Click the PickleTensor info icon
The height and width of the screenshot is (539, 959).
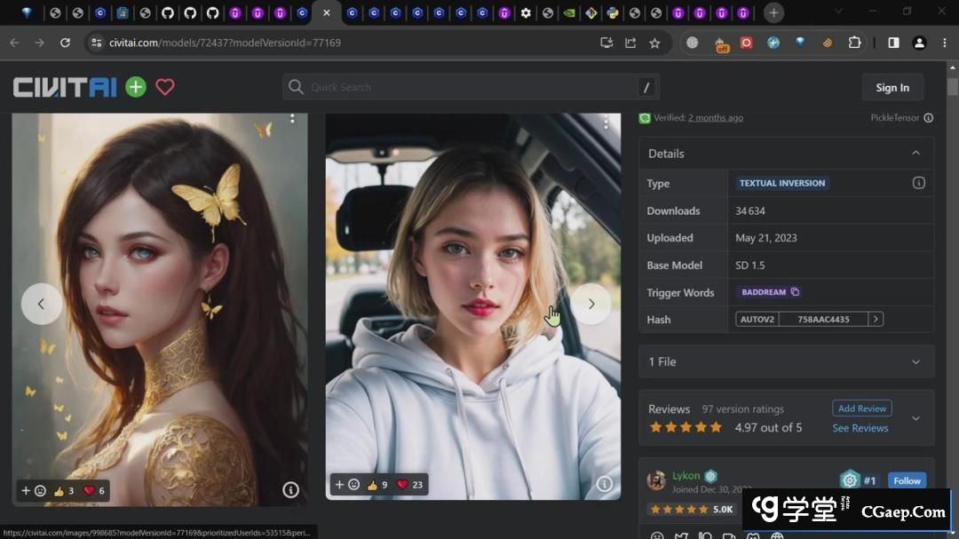[x=928, y=118]
